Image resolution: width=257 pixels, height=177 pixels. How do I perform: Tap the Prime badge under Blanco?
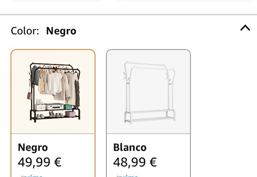(x=128, y=175)
